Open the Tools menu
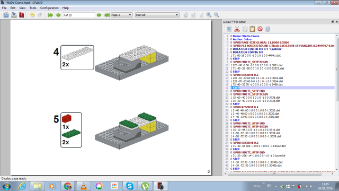Viewport: 339px width, 191px height. [33, 8]
